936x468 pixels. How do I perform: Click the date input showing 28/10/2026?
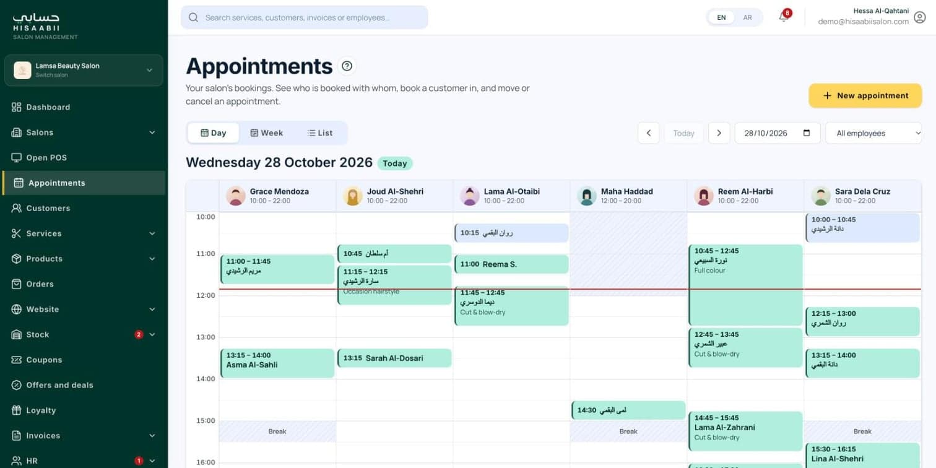778,133
